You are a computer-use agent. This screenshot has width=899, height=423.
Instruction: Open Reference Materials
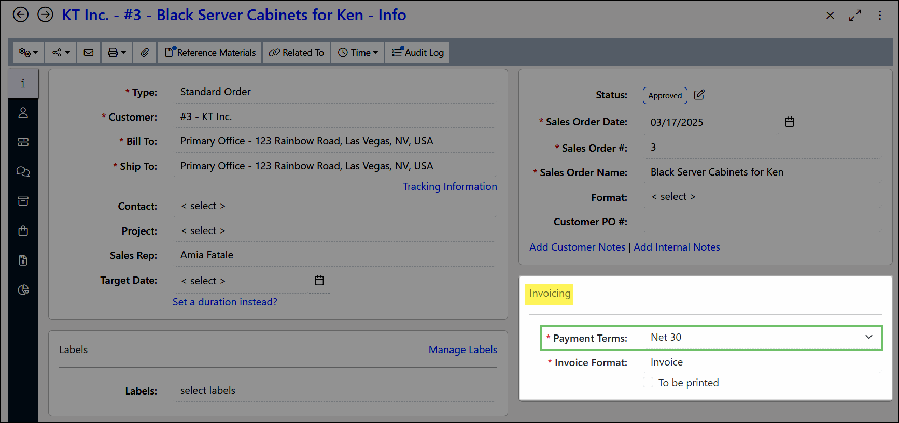[x=210, y=52]
